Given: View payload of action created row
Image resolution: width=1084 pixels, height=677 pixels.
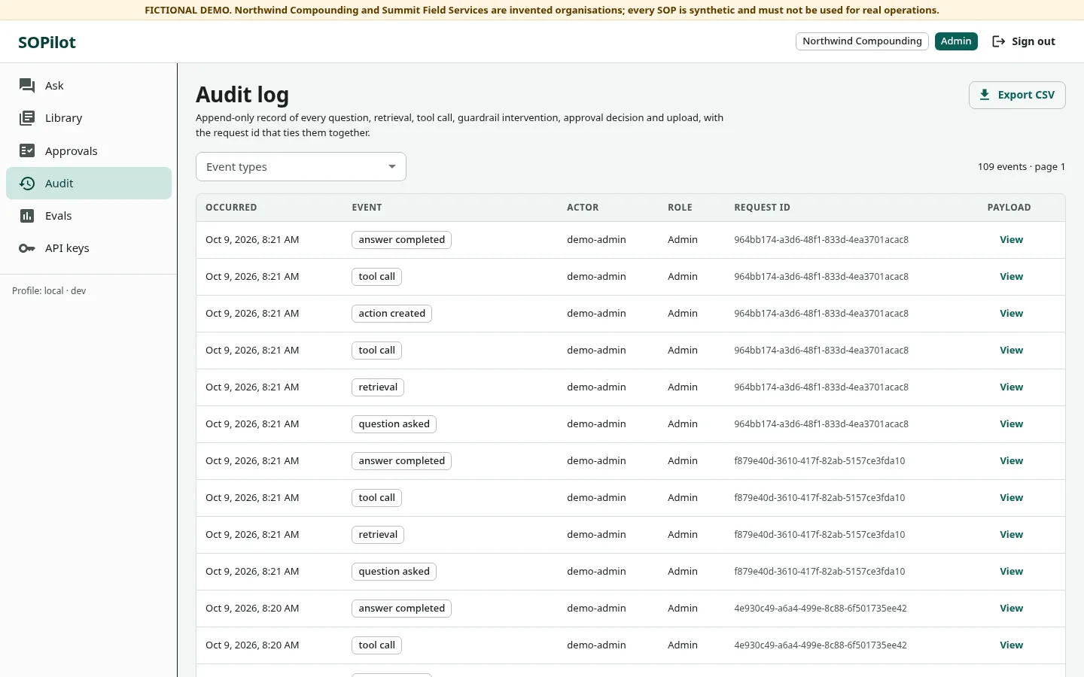Looking at the screenshot, I should 1011,314.
